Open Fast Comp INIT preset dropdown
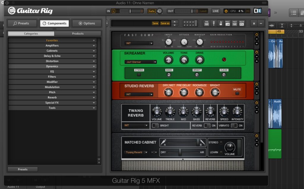This screenshot has width=304, height=189. pos(139,43)
